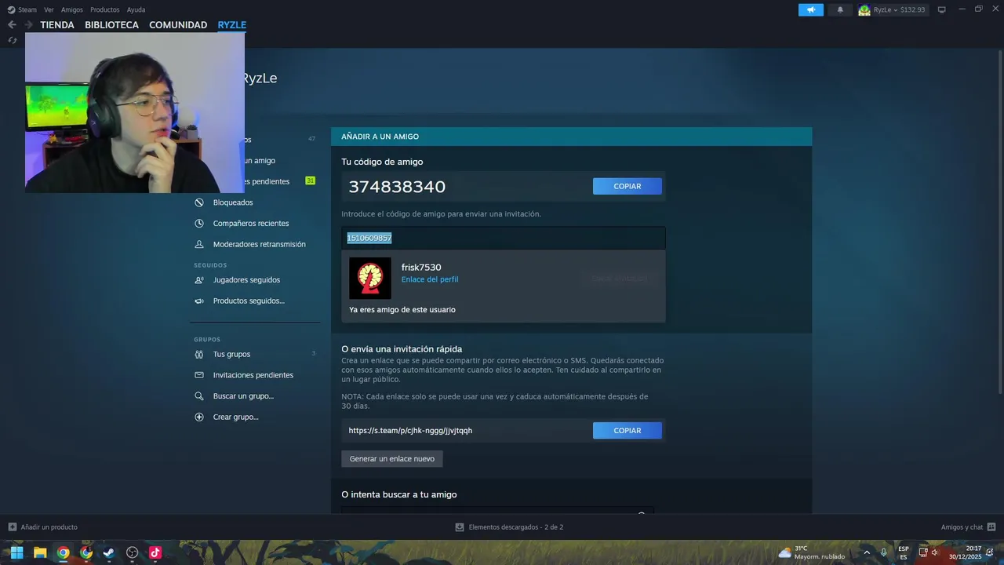1004x565 pixels.
Task: Show hidden tray icons chevron
Action: pos(867,552)
